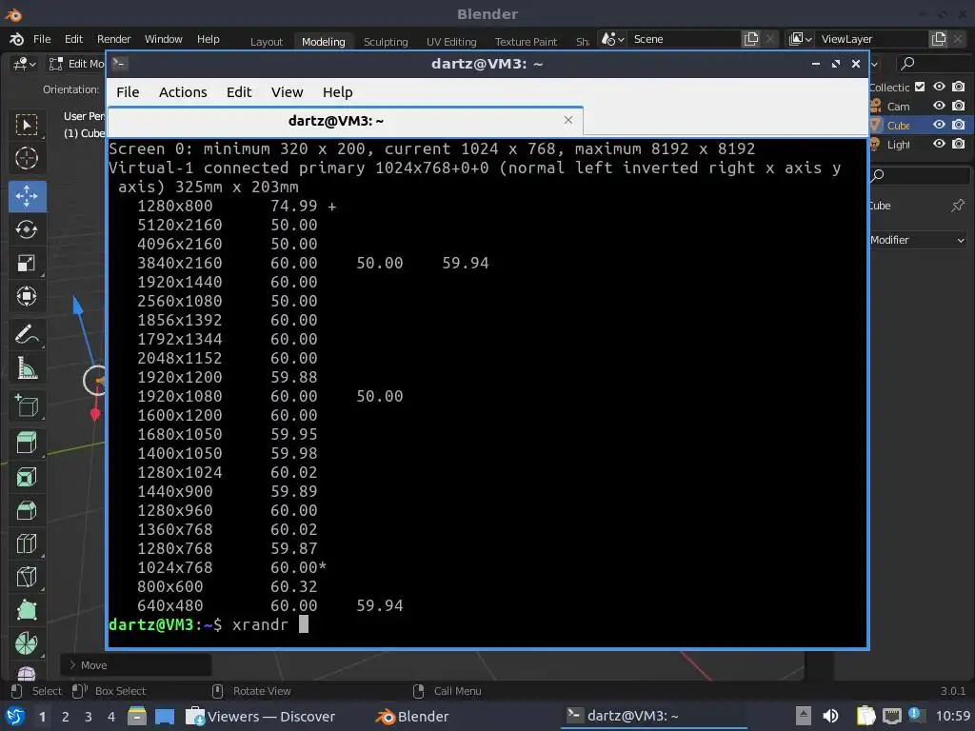The height and width of the screenshot is (731, 975).
Task: Open Blender's File menu
Action: pyautogui.click(x=42, y=39)
